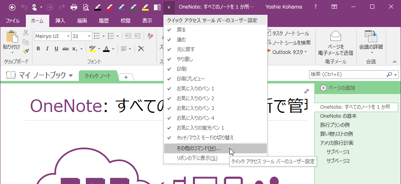Open the numbered list dropdown arrow
This screenshot has height=184, width=401.
point(118,36)
